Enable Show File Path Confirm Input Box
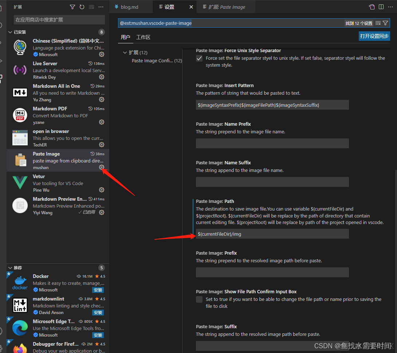The image size is (397, 353). (199, 299)
